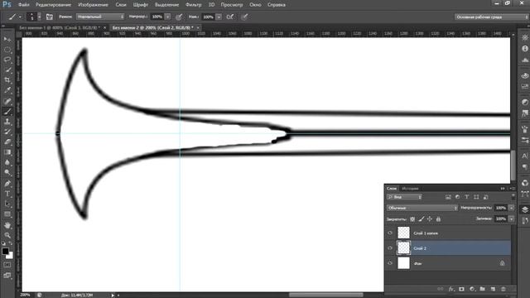Image resolution: width=530 pixels, height=298 pixels.
Task: Toggle visibility of Фон layer
Action: pyautogui.click(x=390, y=263)
